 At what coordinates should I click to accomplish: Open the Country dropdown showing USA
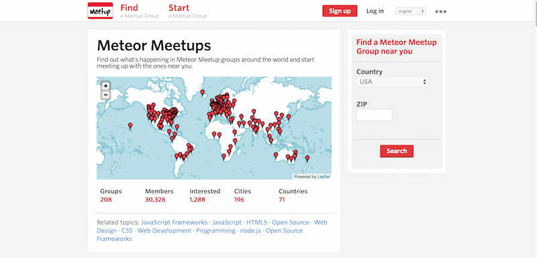point(393,82)
